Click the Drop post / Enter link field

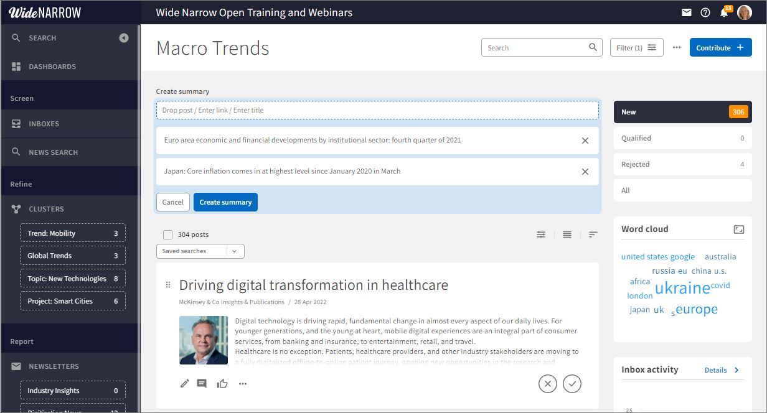(x=377, y=110)
